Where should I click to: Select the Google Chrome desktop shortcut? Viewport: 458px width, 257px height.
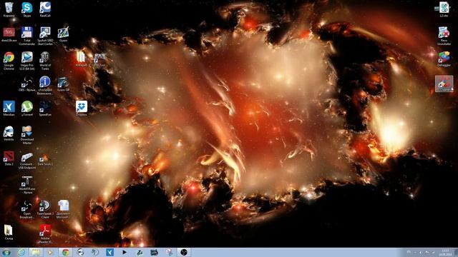click(x=9, y=61)
